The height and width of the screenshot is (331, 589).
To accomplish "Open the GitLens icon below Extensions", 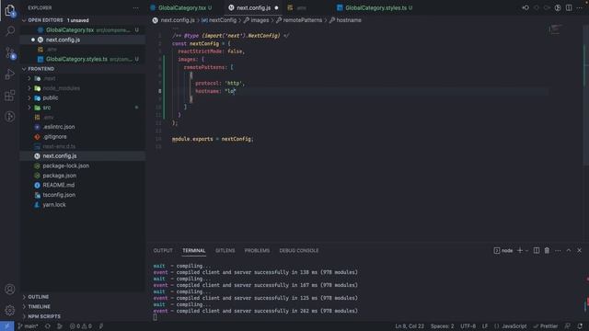I will pos(10,117).
